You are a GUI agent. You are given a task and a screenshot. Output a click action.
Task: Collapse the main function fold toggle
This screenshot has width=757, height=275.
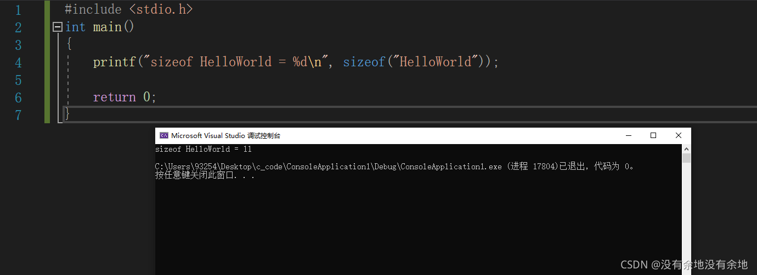coord(58,27)
